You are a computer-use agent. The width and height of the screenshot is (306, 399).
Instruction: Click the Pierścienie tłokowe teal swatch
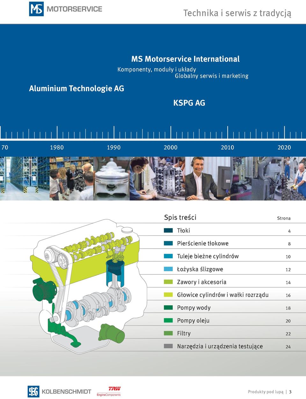pos(168,243)
